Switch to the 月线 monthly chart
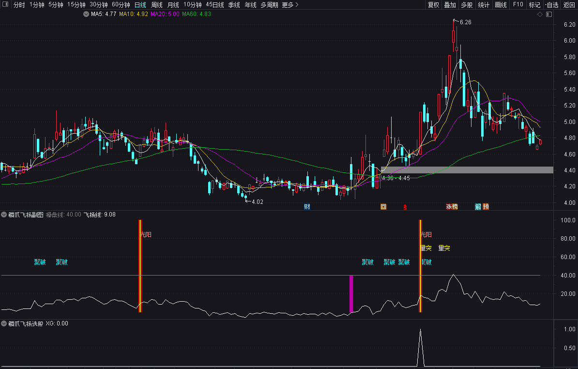The width and height of the screenshot is (578, 369). click(173, 5)
